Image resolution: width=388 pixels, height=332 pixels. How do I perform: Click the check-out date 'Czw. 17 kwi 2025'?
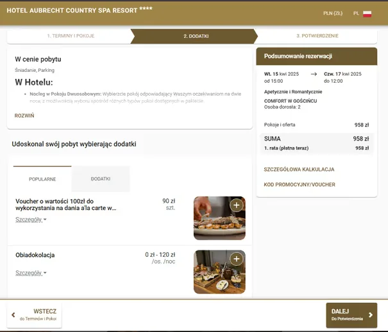(x=342, y=74)
